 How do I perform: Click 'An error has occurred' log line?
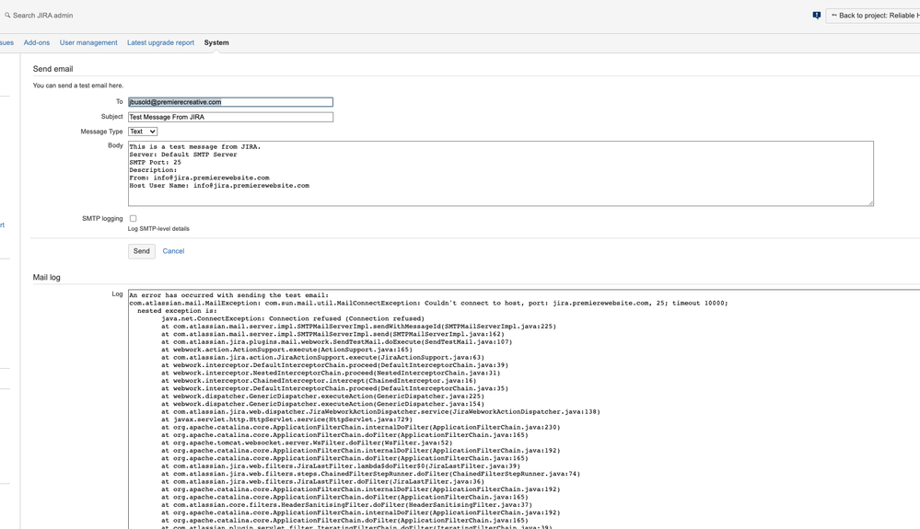click(228, 295)
